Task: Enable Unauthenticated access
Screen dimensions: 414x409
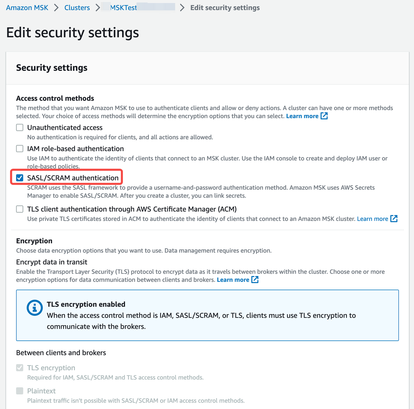Action: tap(19, 127)
